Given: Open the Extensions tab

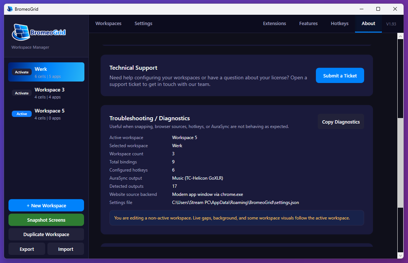Looking at the screenshot, I should click(274, 24).
